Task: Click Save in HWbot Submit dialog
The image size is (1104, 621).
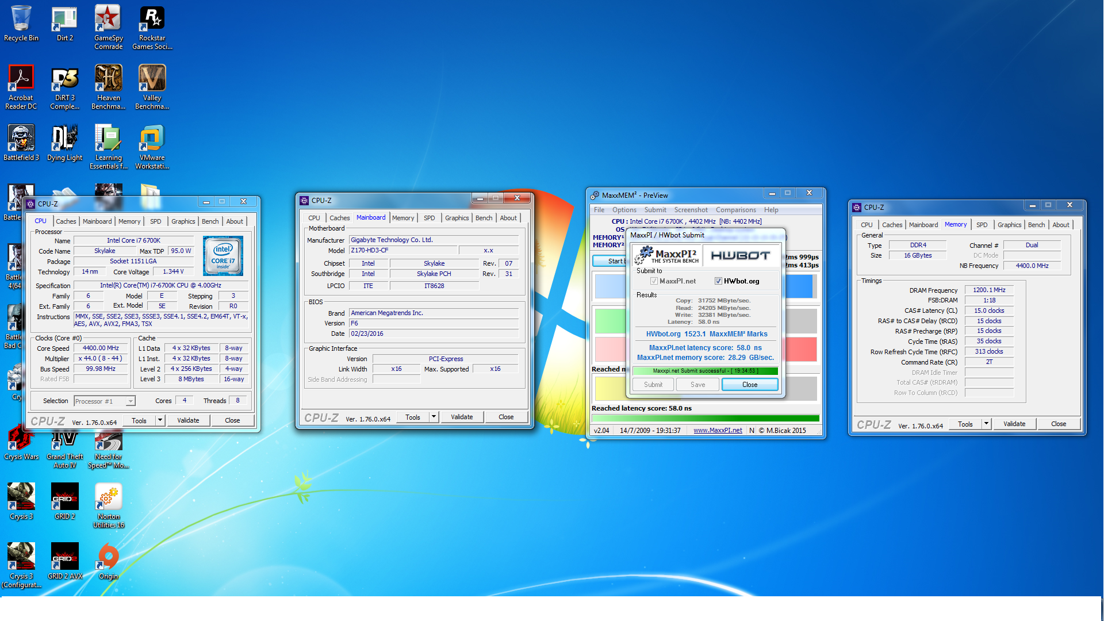Action: tap(697, 385)
